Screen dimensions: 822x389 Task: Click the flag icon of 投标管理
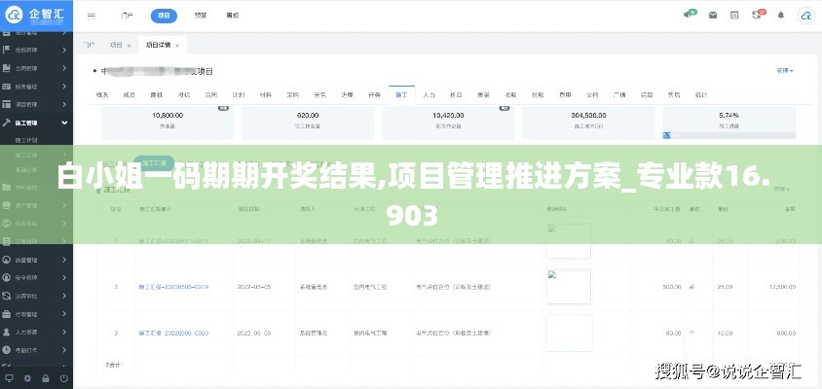(7, 51)
